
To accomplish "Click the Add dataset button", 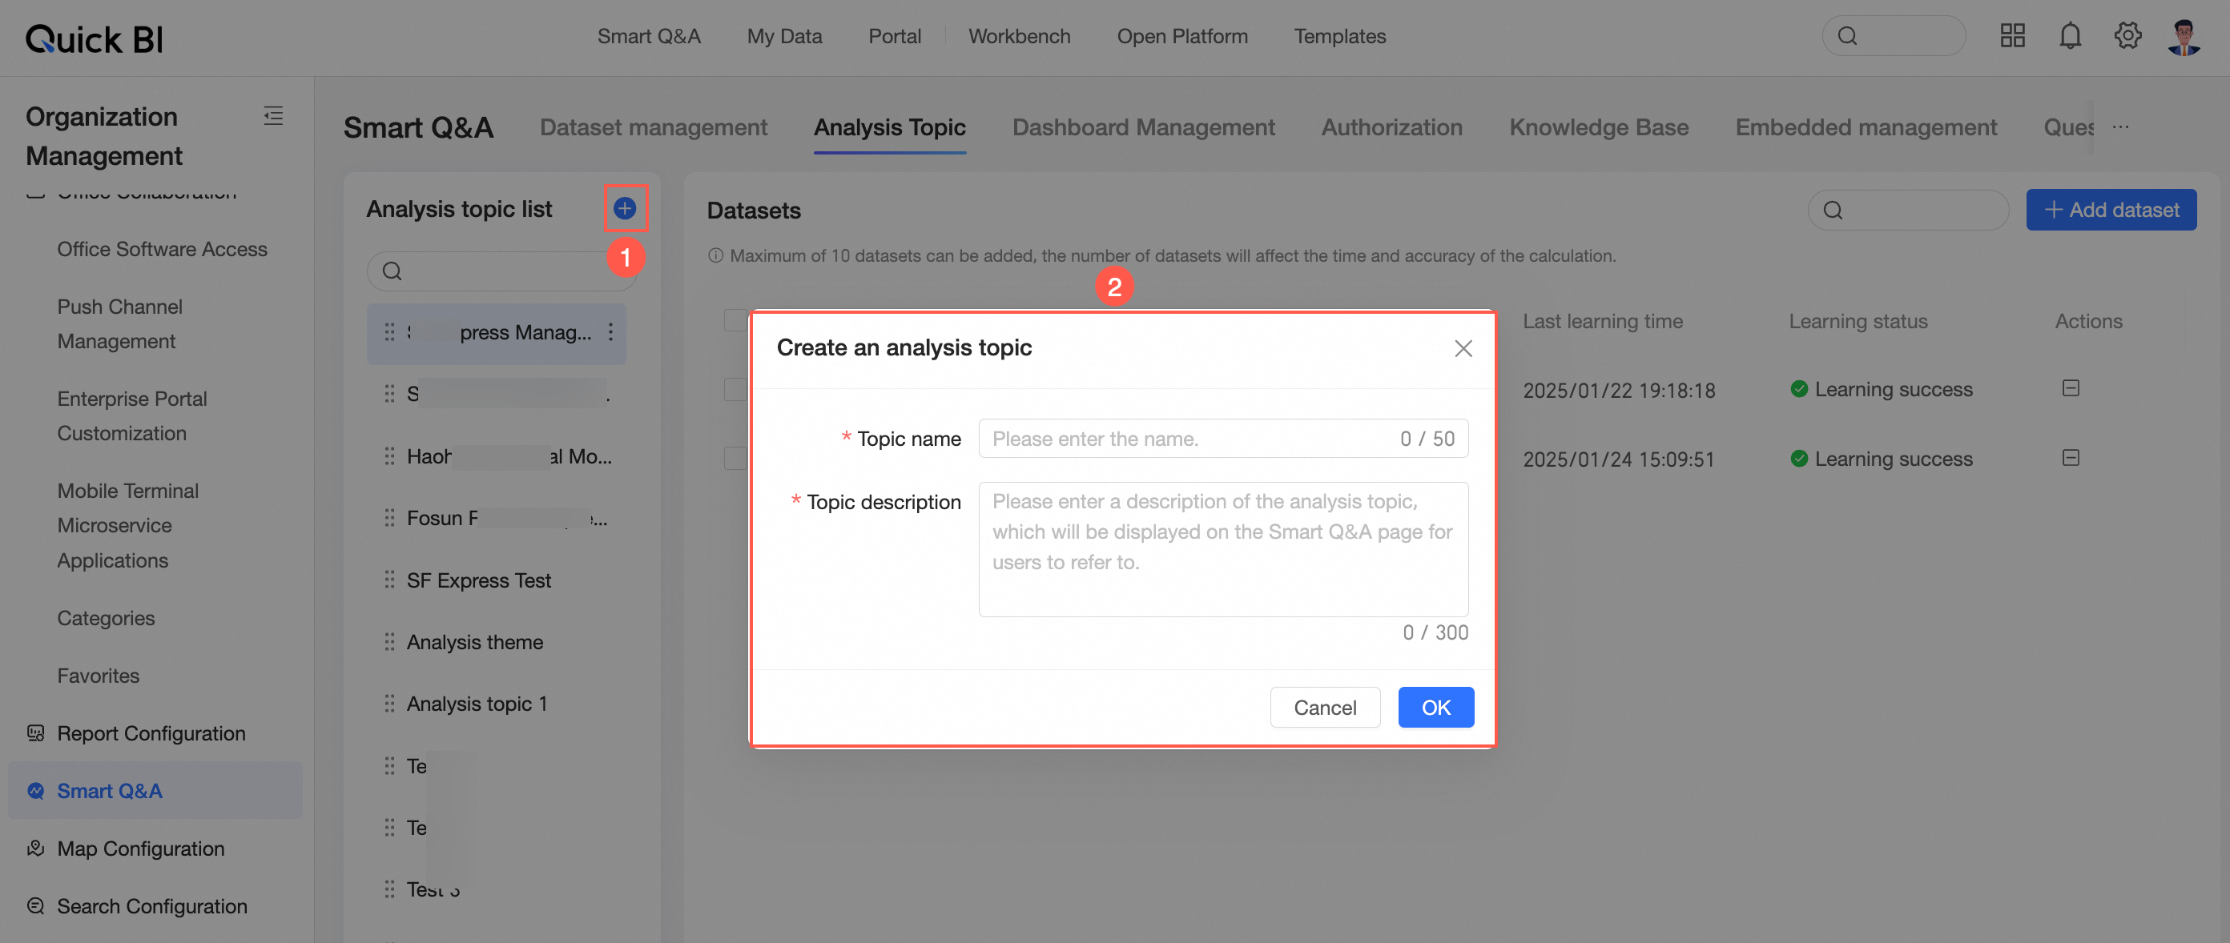I will pyautogui.click(x=2111, y=210).
